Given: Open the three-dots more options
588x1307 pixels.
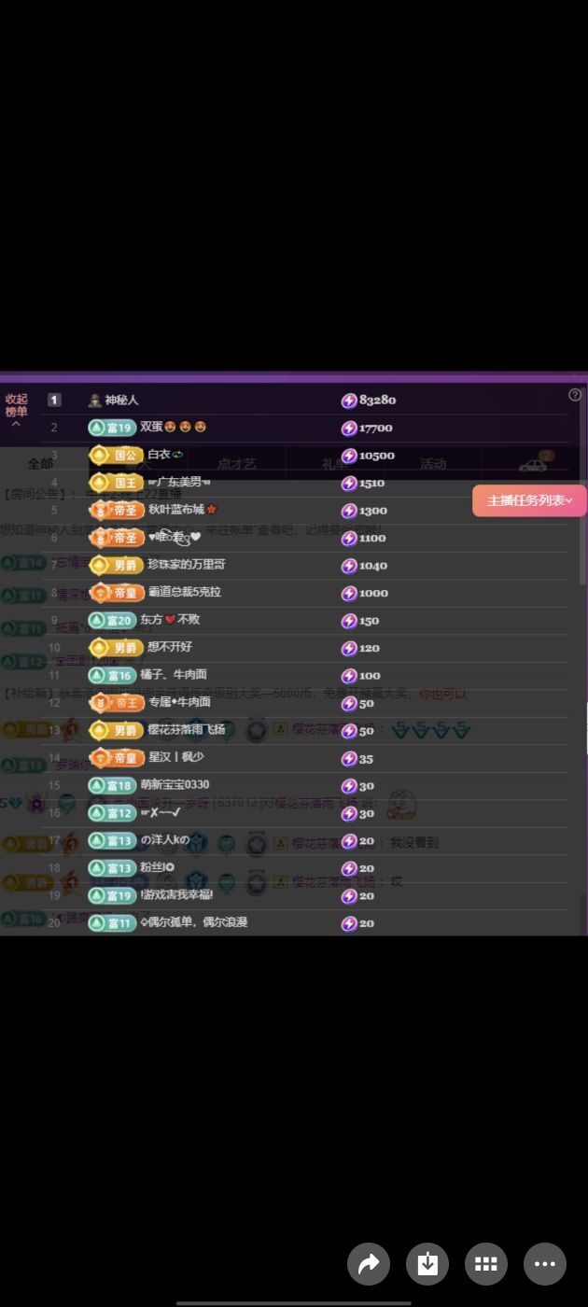Looking at the screenshot, I should (x=545, y=1264).
